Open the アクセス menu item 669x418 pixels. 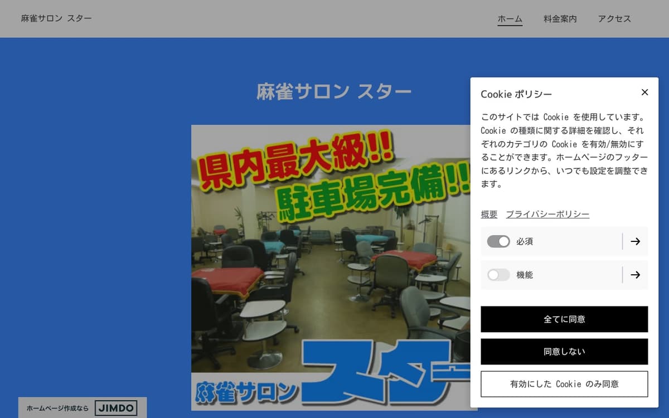614,19
